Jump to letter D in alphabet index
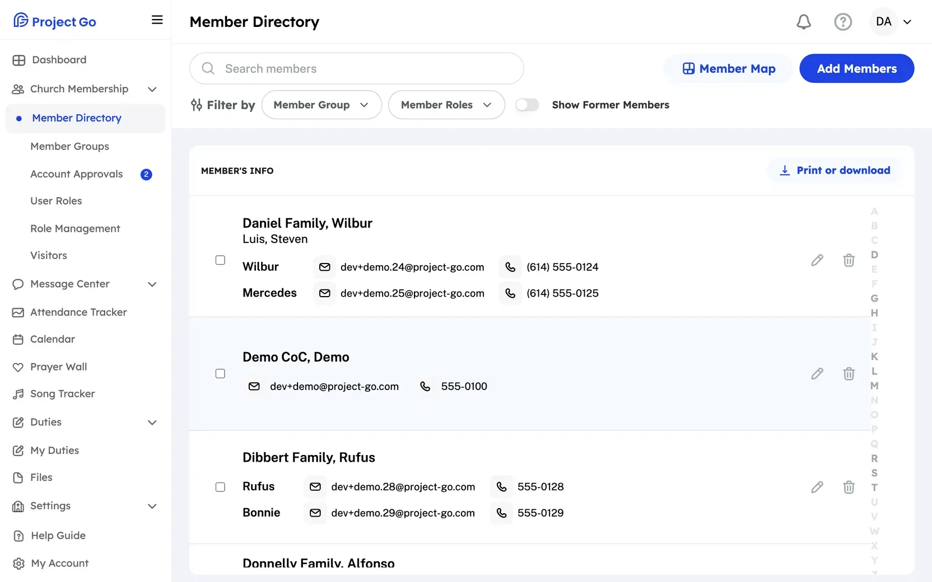The height and width of the screenshot is (582, 932). pyautogui.click(x=874, y=255)
